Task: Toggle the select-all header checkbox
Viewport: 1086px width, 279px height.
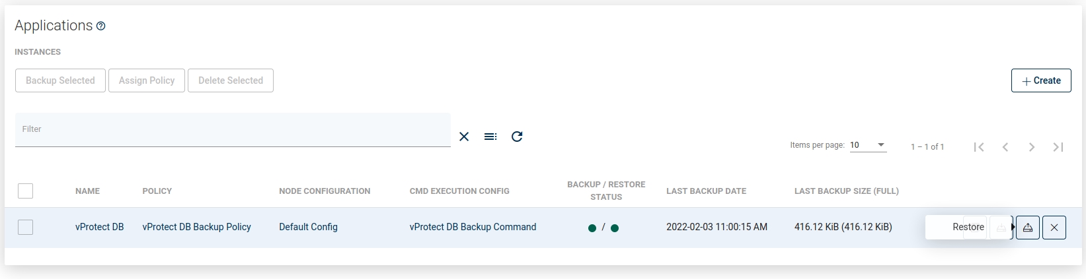Action: (25, 191)
